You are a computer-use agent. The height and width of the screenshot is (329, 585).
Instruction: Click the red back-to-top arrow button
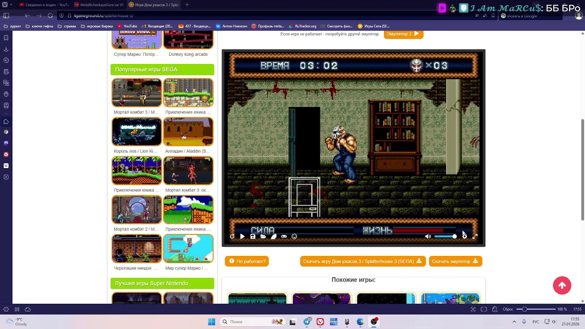click(562, 286)
